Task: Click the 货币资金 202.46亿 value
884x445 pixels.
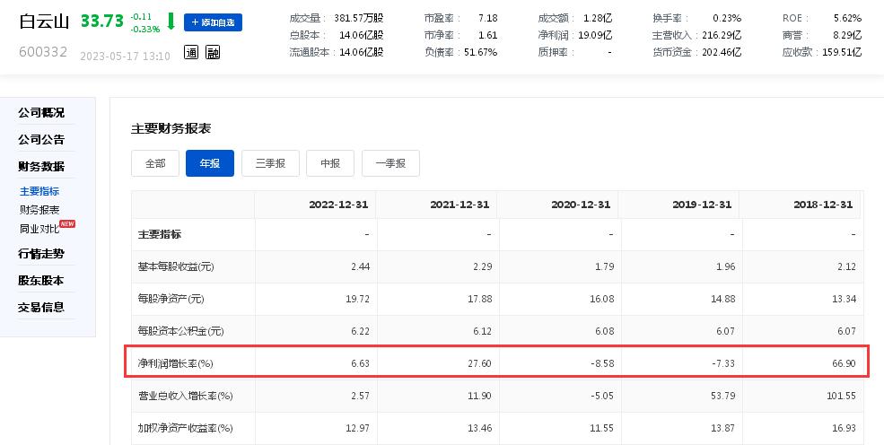Action: coord(722,52)
